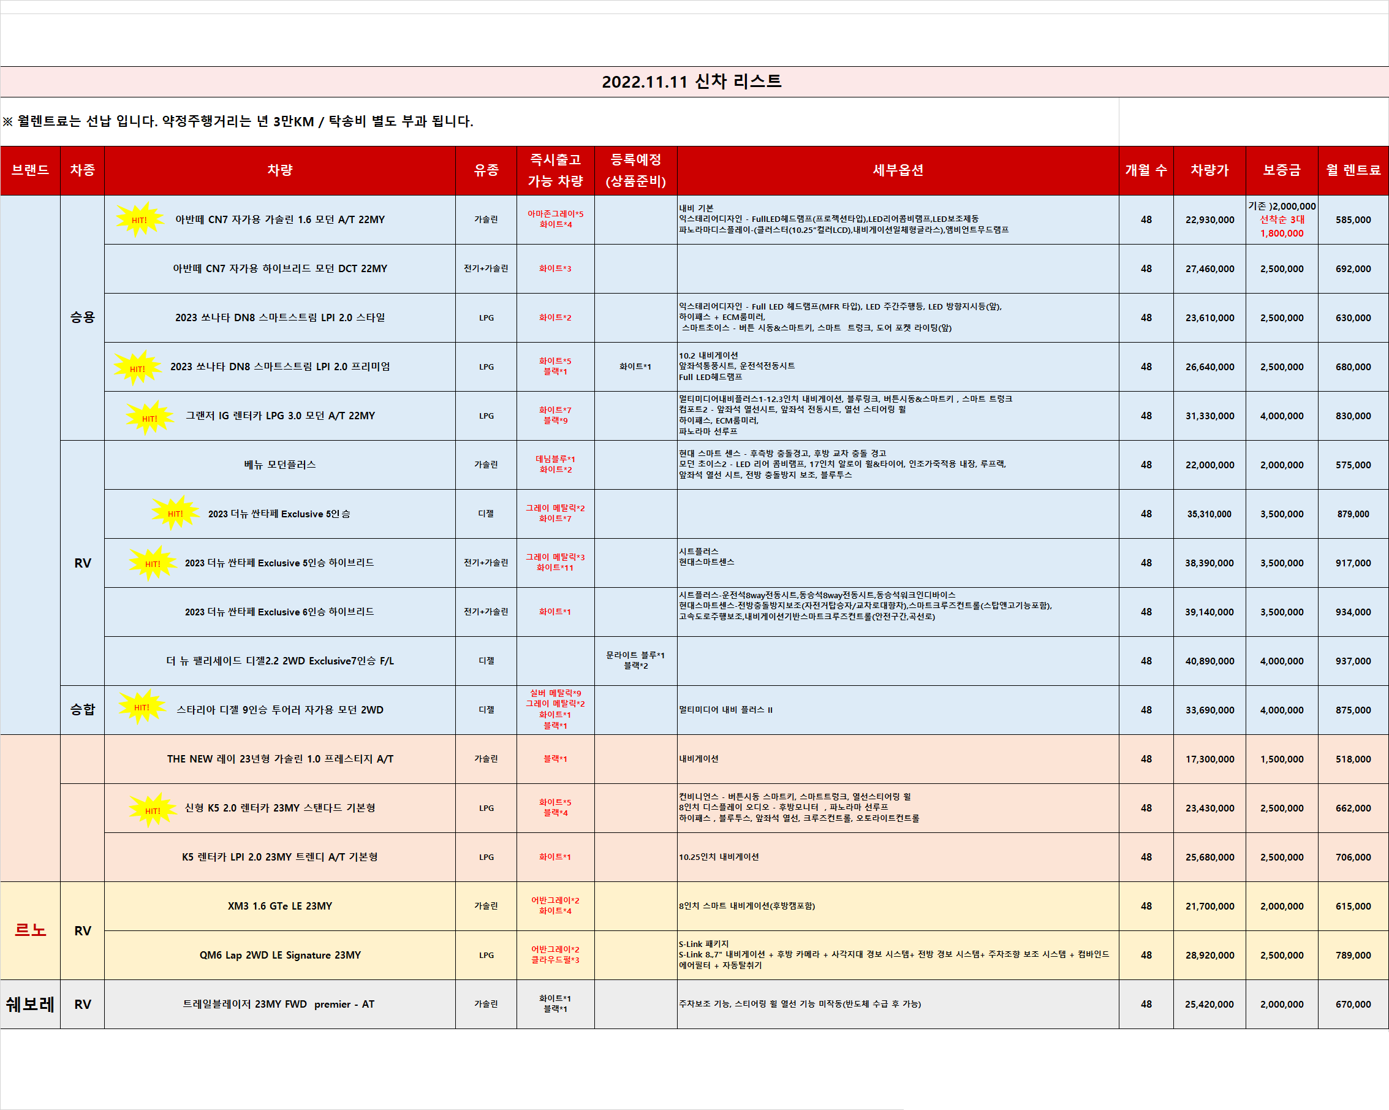The image size is (1389, 1110).
Task: Click the 차량가 column header
Action: tap(1210, 171)
